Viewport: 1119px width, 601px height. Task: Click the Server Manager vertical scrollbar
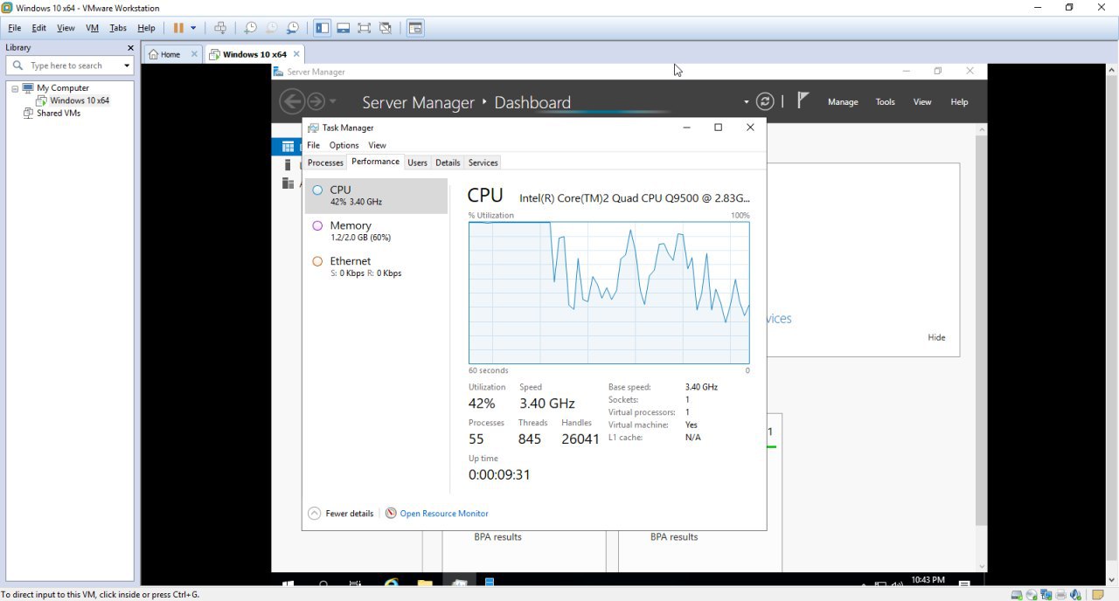(982, 349)
